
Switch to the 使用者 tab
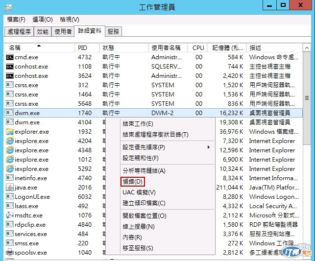coord(63,32)
